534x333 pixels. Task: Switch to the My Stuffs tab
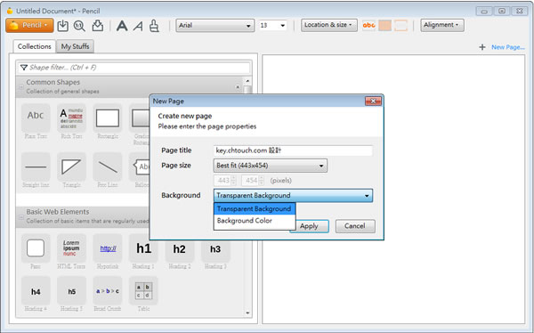coord(76,46)
